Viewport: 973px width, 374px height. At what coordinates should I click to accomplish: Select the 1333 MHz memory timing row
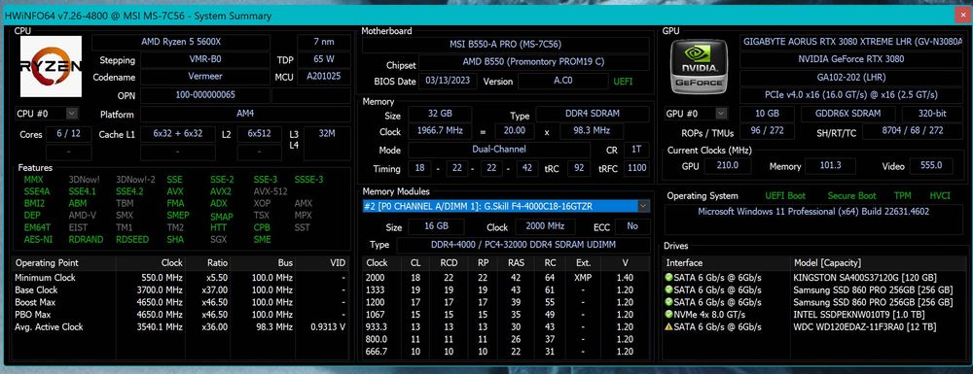pos(506,289)
